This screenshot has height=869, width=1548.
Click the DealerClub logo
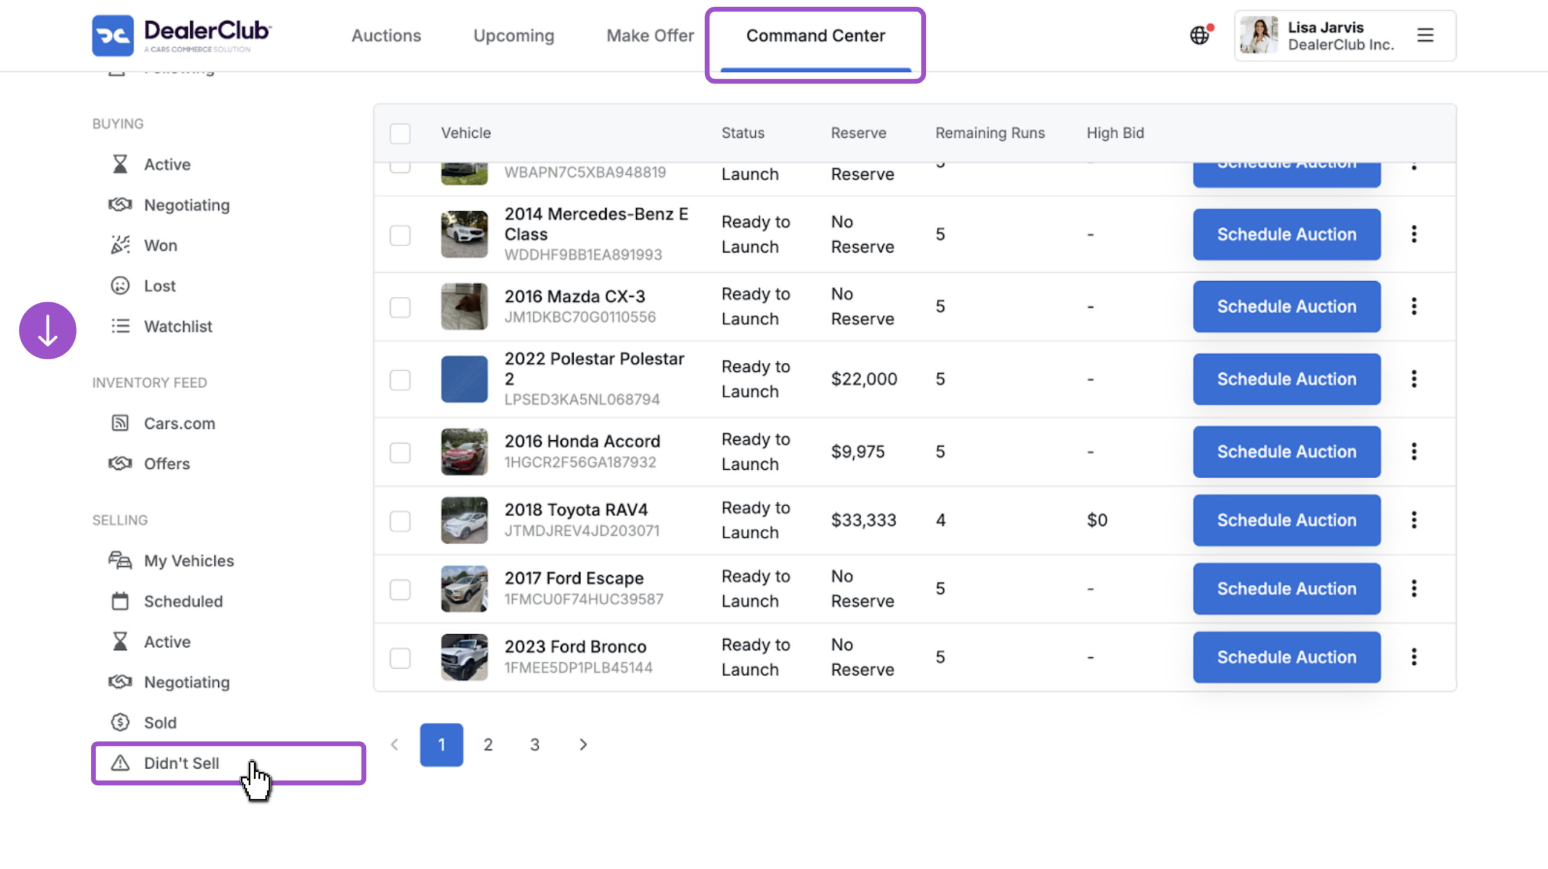[182, 35]
